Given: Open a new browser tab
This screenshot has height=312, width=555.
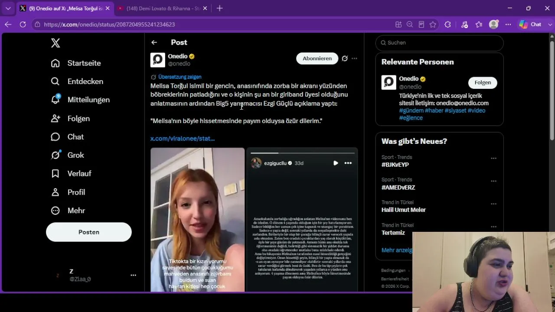Looking at the screenshot, I should [220, 8].
